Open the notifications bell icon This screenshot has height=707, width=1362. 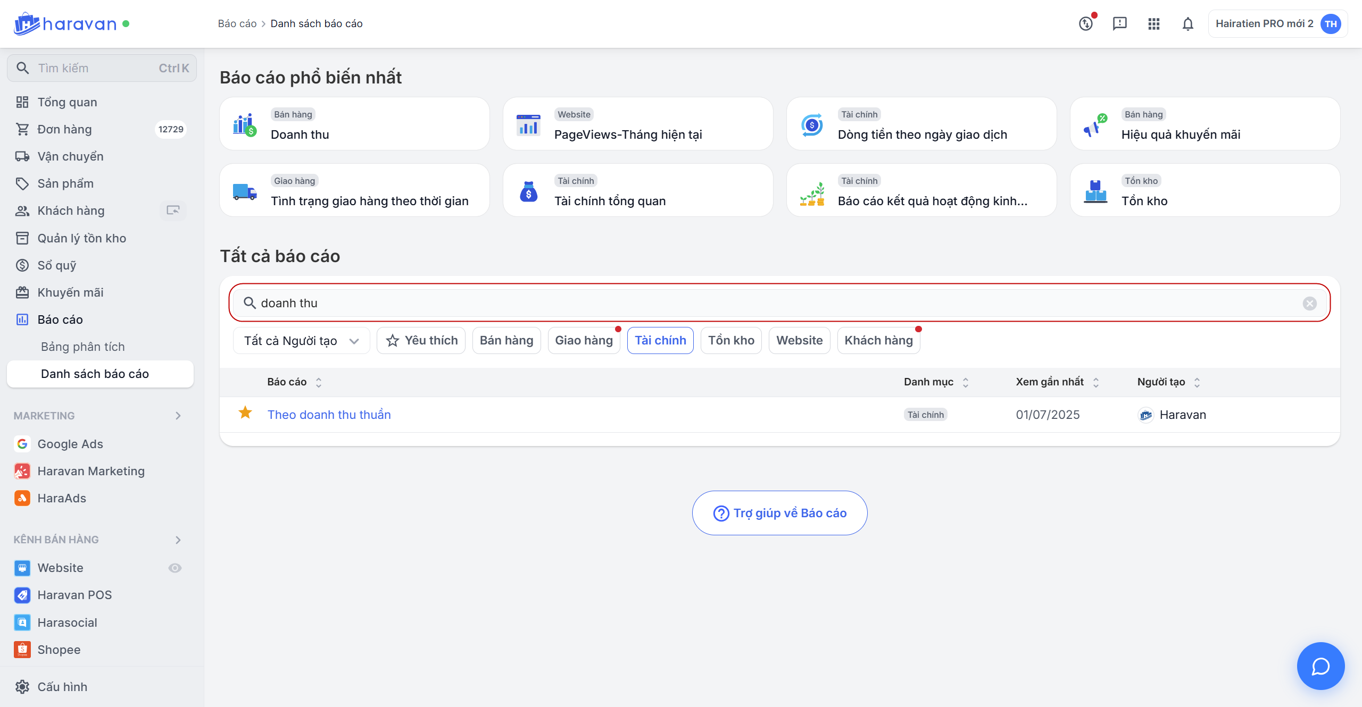(1187, 24)
